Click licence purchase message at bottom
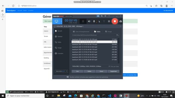 click(x=87, y=77)
